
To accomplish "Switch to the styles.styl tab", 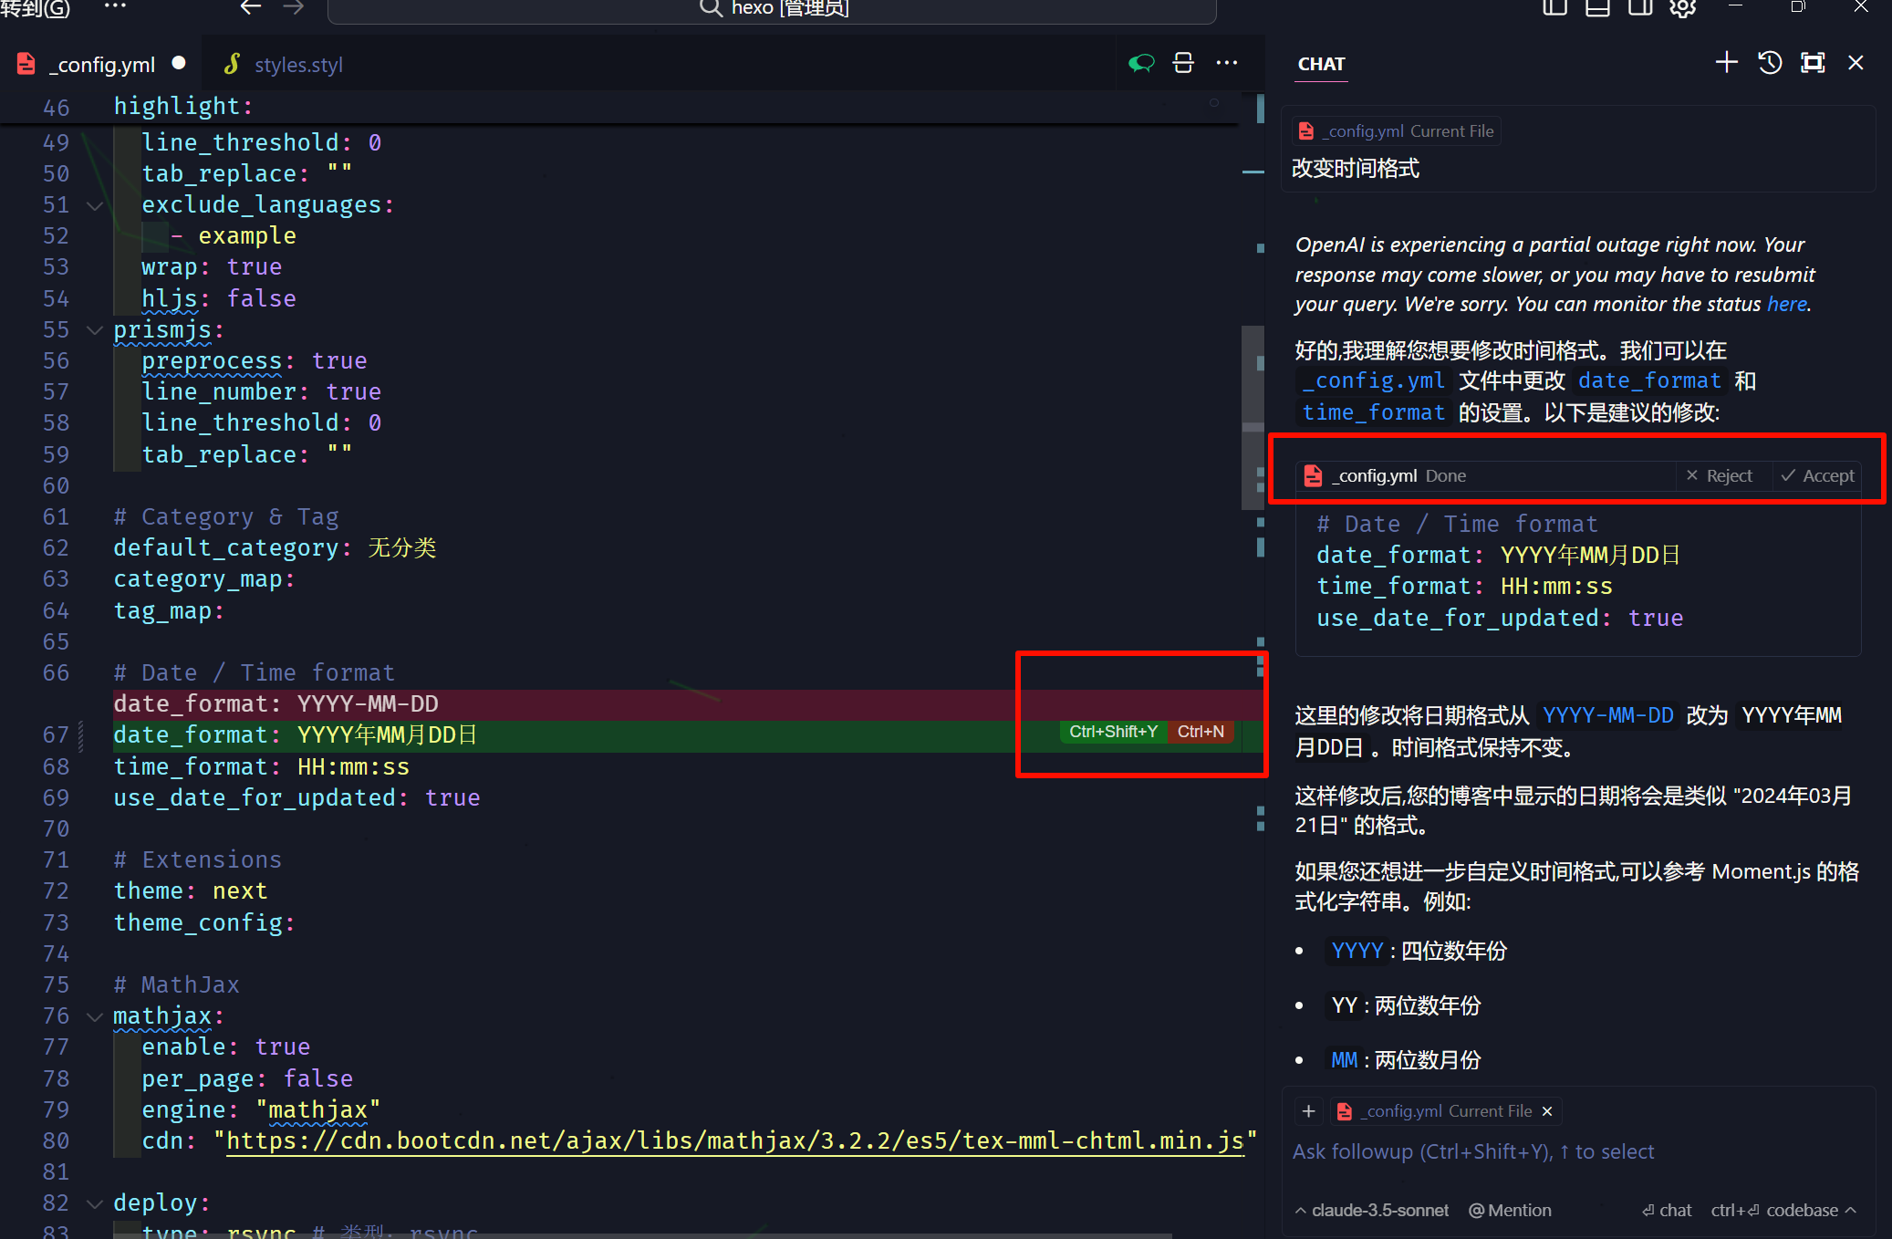I will (x=297, y=65).
